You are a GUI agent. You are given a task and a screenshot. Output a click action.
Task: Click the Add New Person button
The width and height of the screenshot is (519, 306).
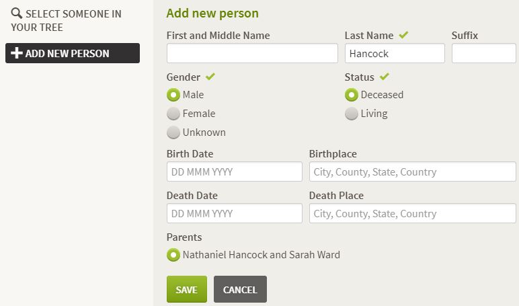coord(73,53)
